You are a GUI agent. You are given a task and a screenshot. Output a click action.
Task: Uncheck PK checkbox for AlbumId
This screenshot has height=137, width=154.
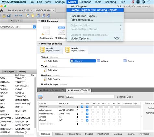click(x=82, y=107)
